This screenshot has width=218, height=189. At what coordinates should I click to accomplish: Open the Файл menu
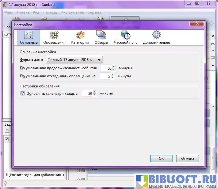pos(9,12)
